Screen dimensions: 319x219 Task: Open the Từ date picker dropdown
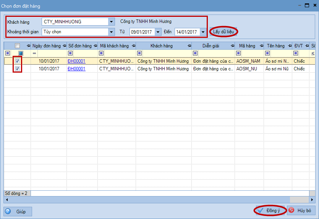pos(158,32)
